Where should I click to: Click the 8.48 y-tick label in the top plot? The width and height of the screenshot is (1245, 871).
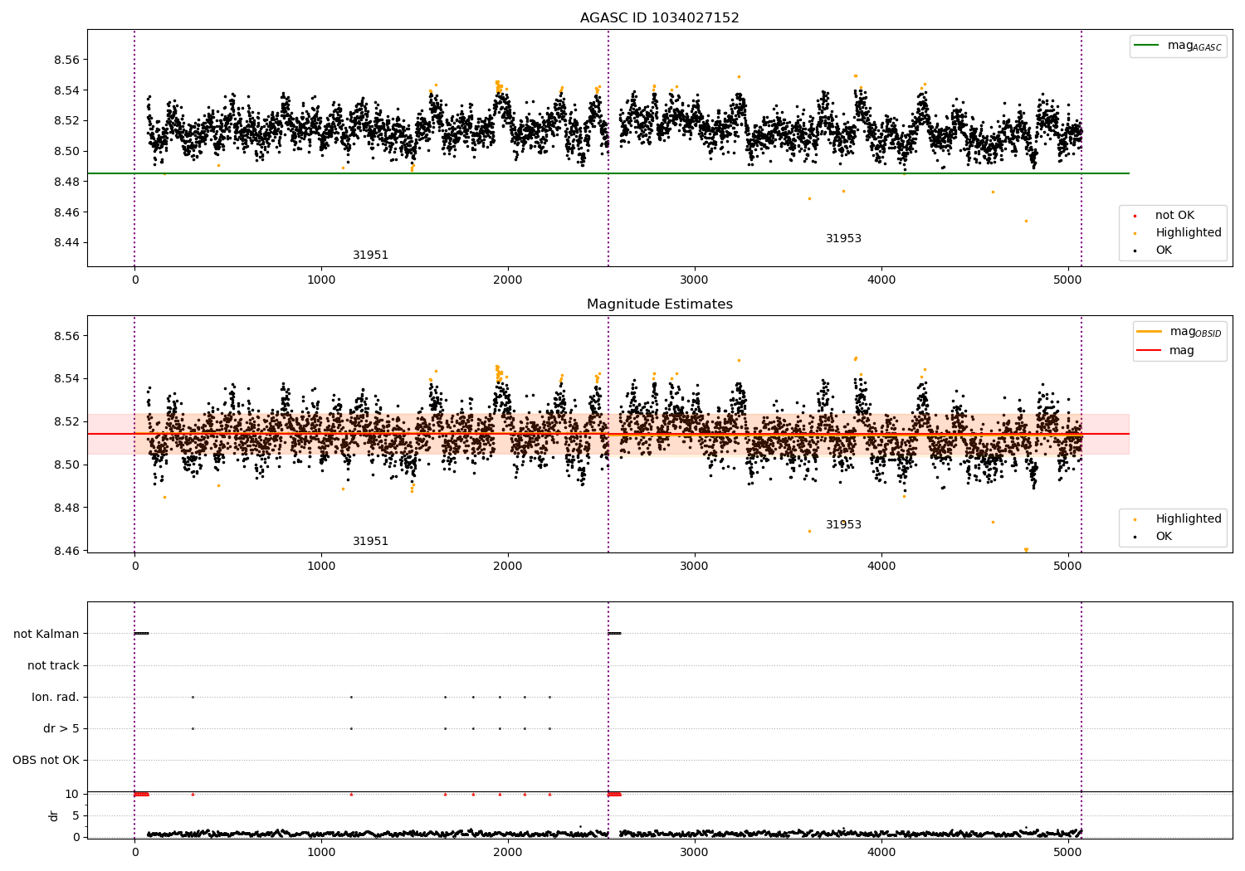pos(66,182)
